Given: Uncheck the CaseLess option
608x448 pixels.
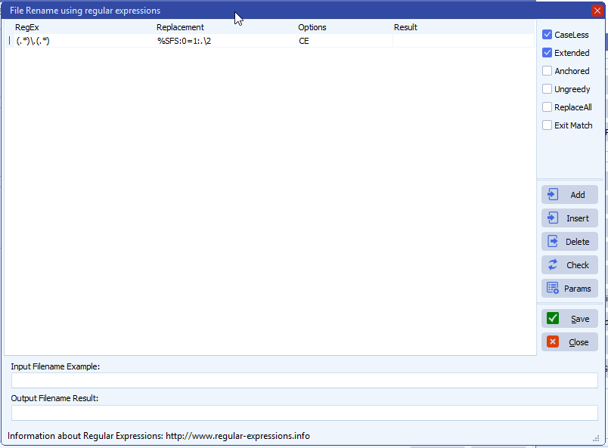Looking at the screenshot, I should point(547,35).
